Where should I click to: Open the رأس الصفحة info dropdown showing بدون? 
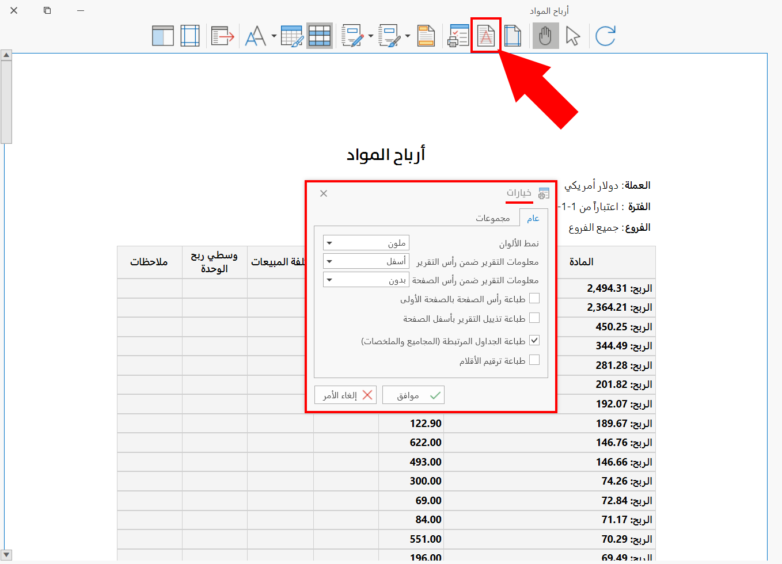[x=366, y=280]
